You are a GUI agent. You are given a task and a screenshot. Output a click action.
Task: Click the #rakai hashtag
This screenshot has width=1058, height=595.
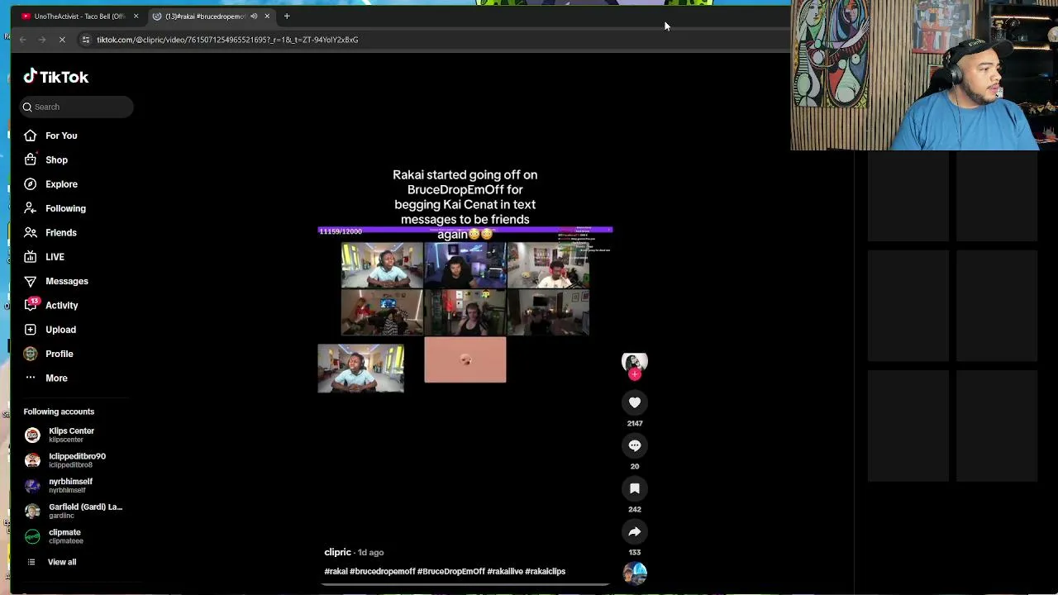pos(336,571)
